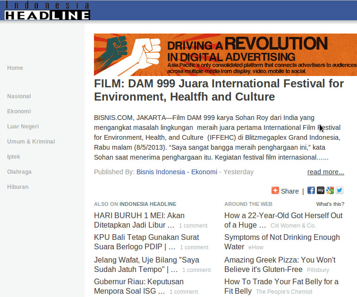
Task: Click the 'read more...' link
Action: [325, 172]
